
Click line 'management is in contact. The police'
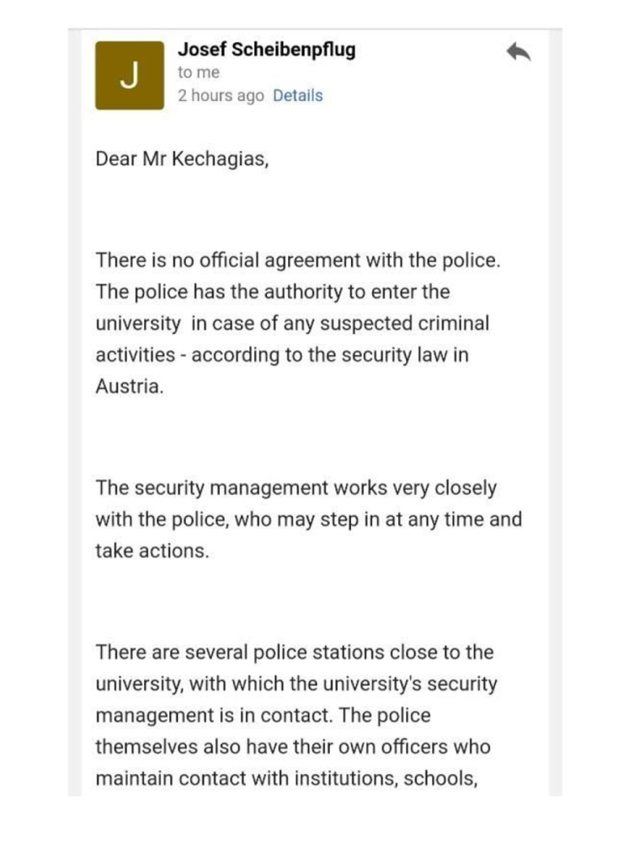(263, 716)
